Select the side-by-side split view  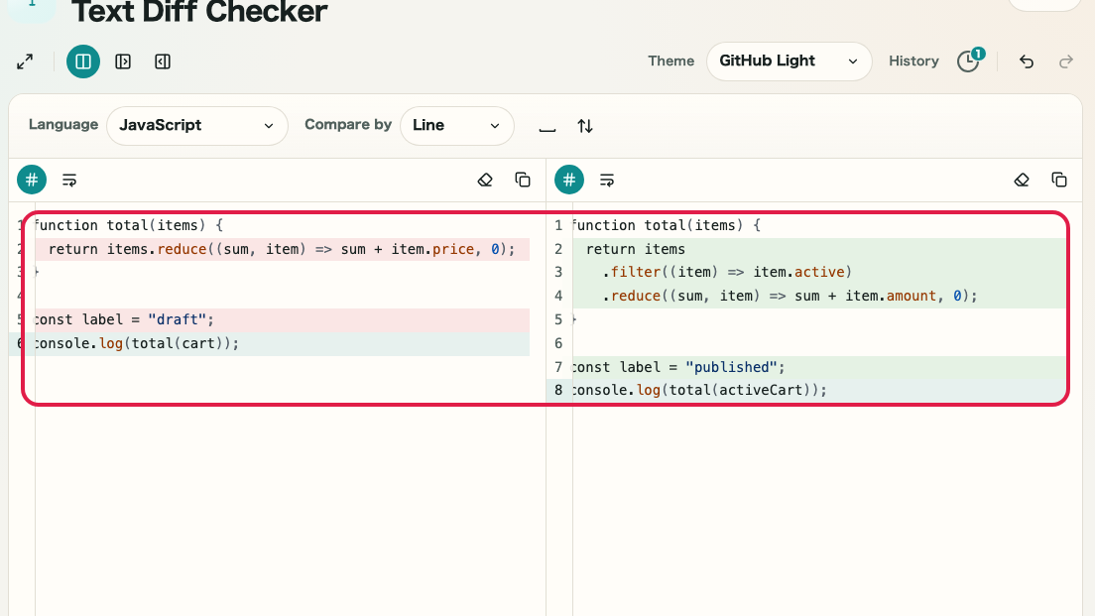tap(83, 62)
